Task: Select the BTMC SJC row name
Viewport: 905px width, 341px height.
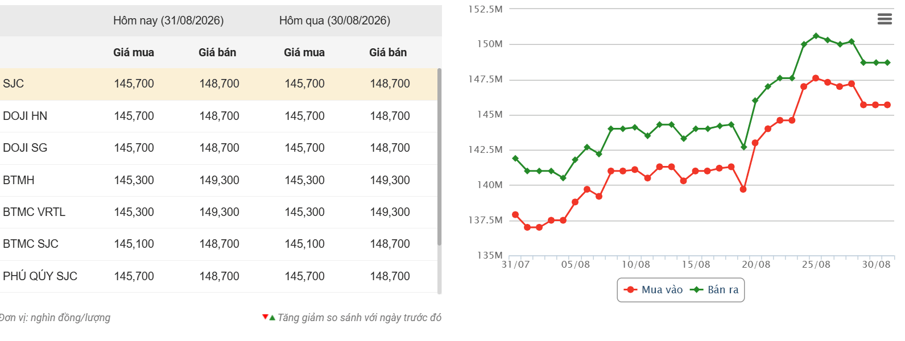Action: pyautogui.click(x=31, y=244)
